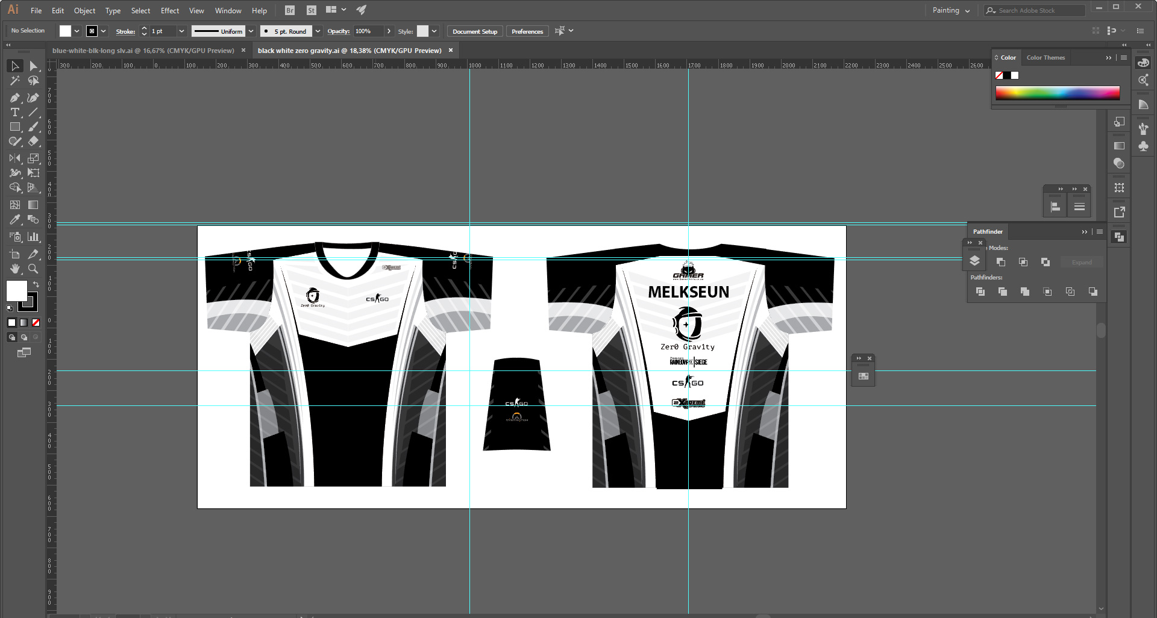Open the fill color dropdown in control bar
1157x618 pixels.
point(77,31)
